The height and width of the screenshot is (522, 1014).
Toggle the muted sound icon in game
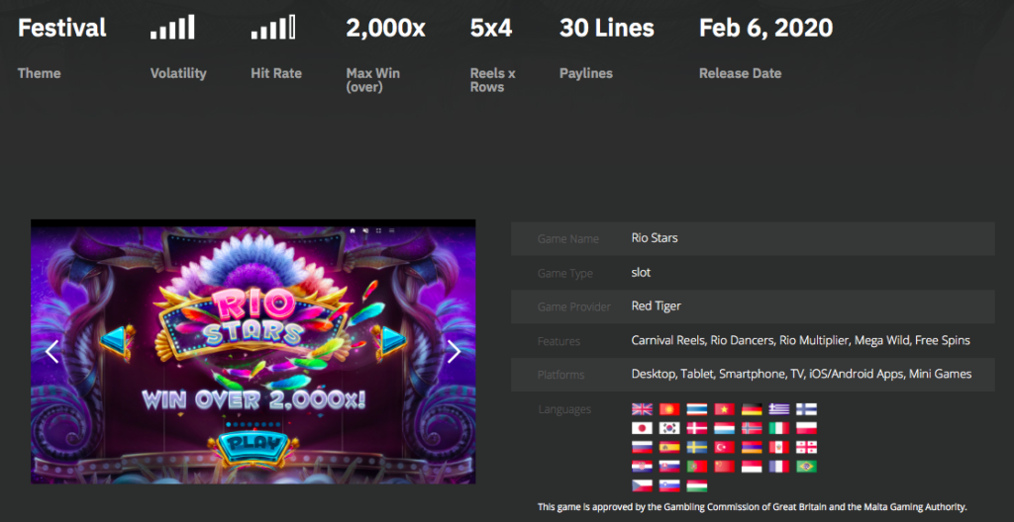click(366, 230)
